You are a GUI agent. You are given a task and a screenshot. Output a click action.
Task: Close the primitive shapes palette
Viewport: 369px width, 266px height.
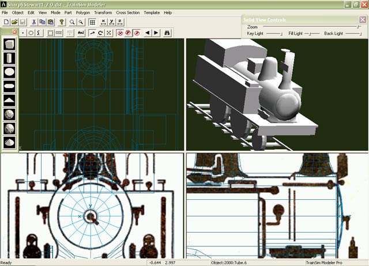(14, 32)
